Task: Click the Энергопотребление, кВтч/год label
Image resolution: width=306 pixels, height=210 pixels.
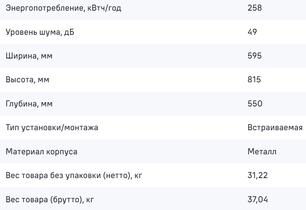Action: click(63, 8)
